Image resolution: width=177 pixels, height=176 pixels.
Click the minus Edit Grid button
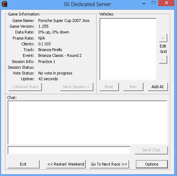pos(163,59)
